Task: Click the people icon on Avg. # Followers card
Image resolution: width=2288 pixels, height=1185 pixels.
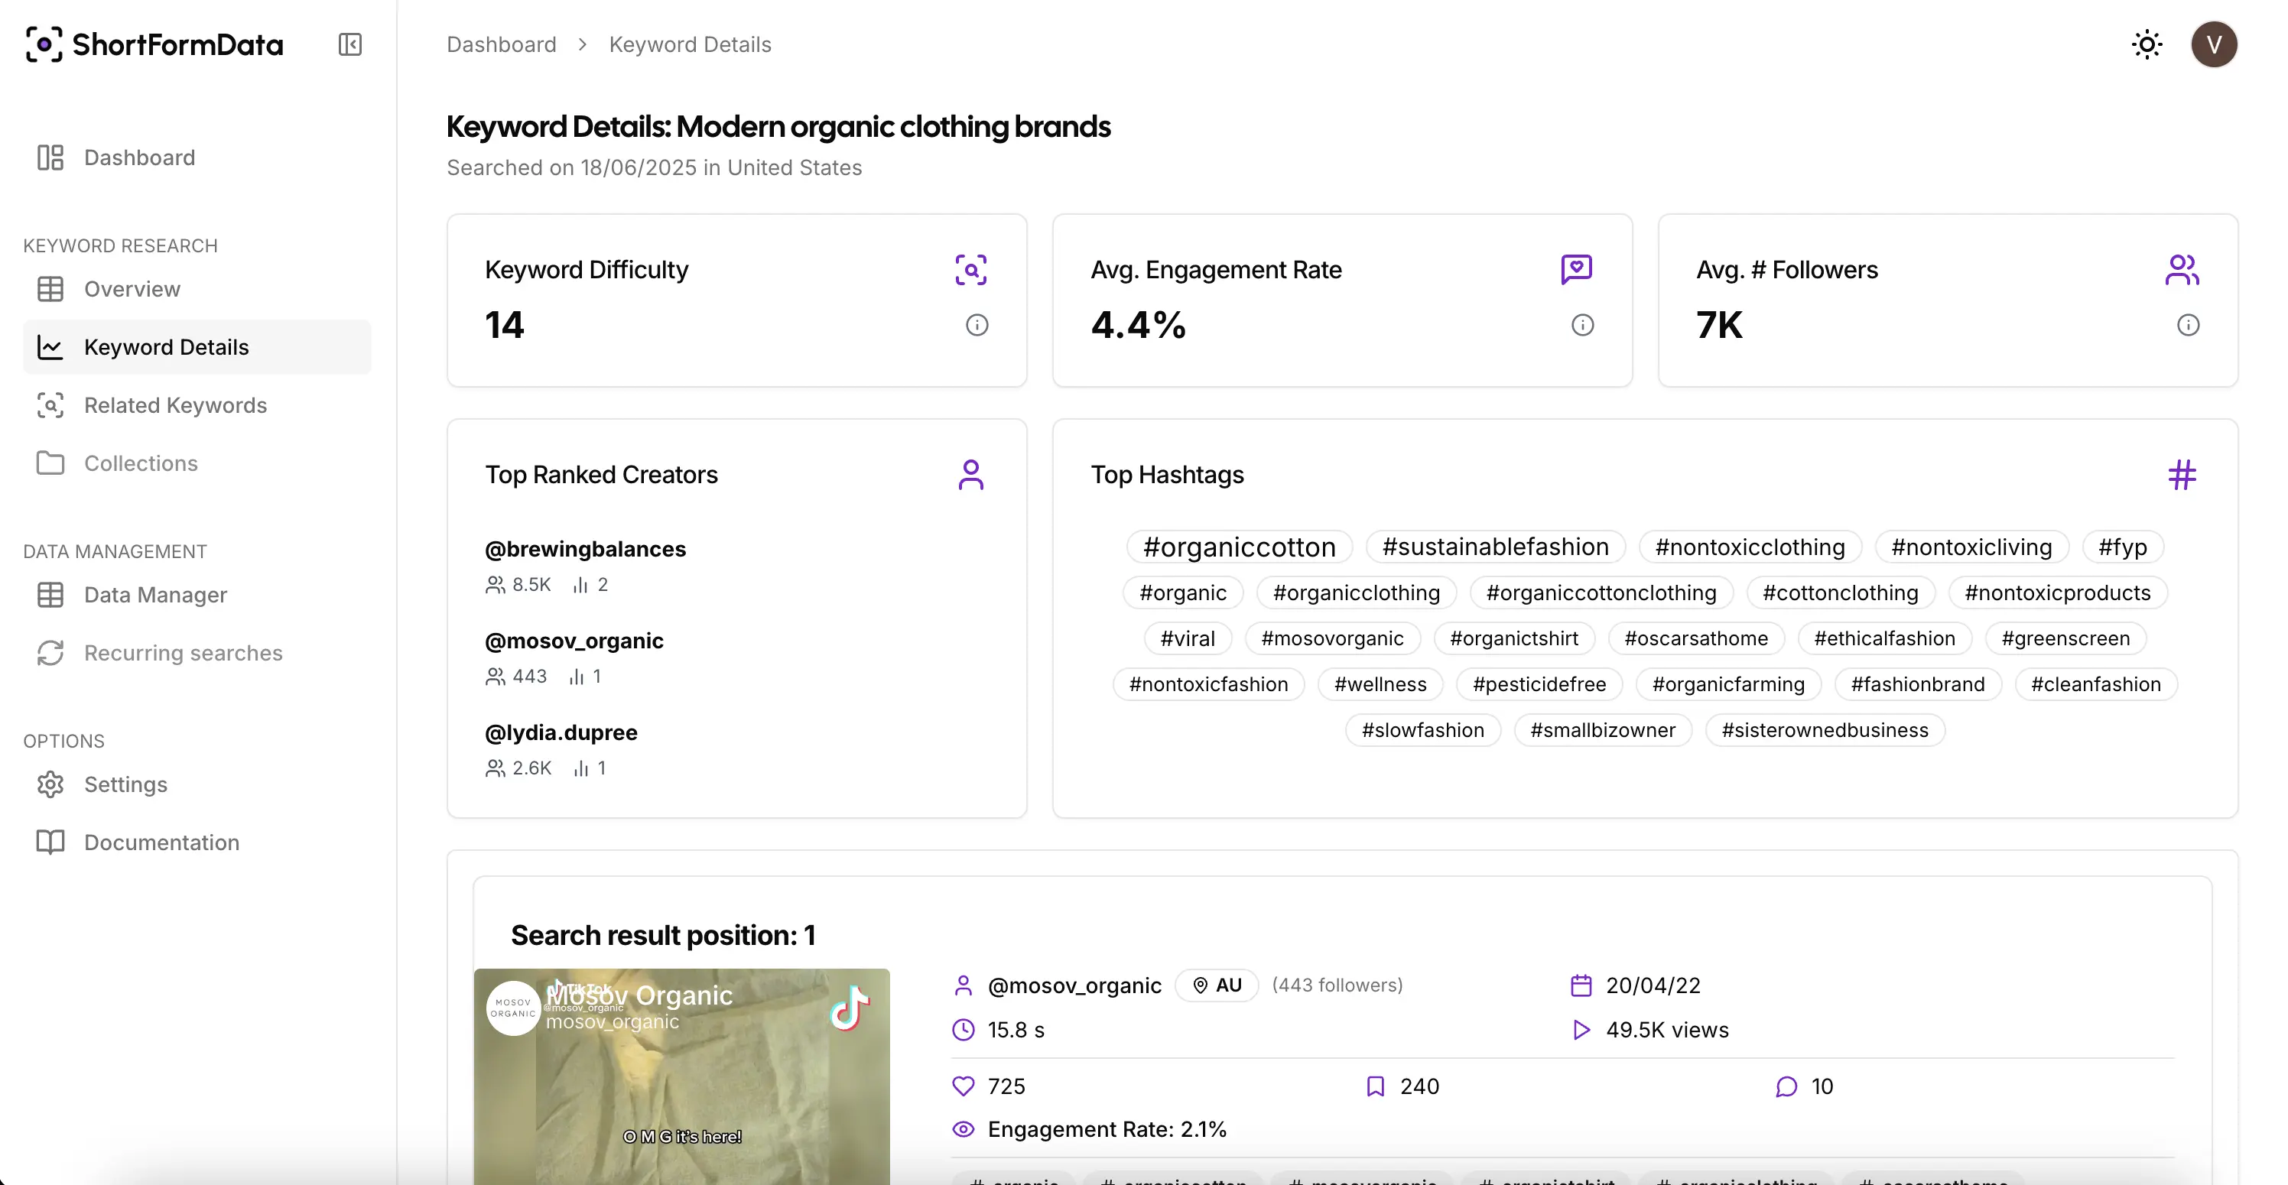Action: point(2183,268)
